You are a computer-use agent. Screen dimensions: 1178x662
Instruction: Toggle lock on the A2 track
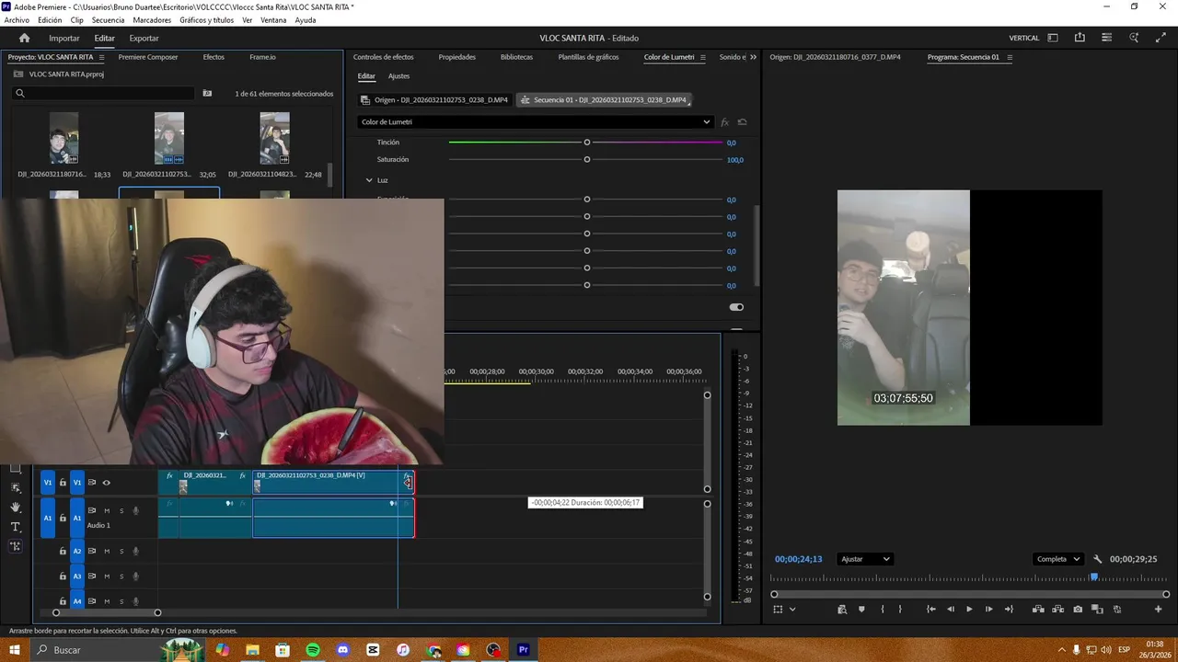coord(63,552)
